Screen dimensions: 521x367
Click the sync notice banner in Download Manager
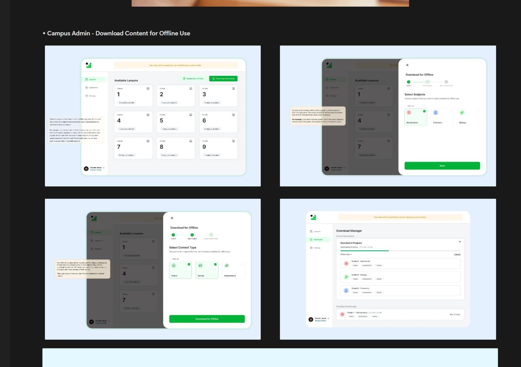pos(400,217)
